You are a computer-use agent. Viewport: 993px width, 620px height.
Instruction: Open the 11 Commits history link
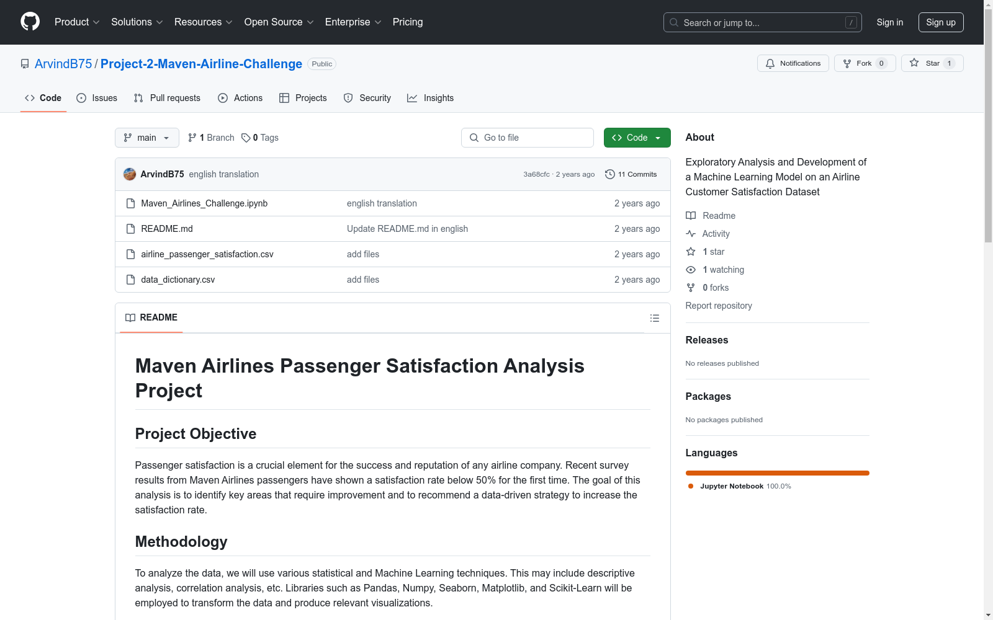[631, 174]
